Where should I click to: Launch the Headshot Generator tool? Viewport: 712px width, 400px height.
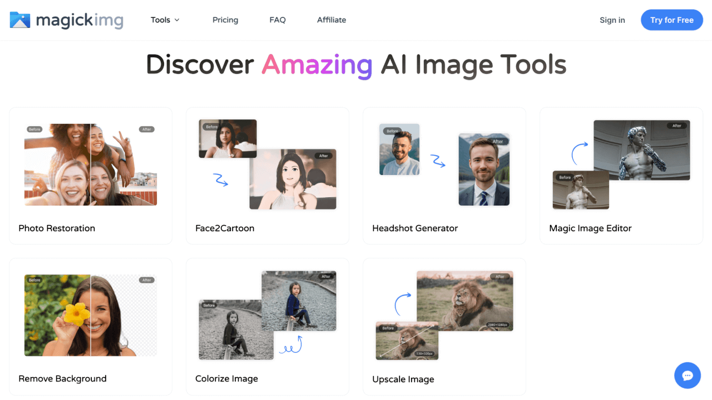444,176
